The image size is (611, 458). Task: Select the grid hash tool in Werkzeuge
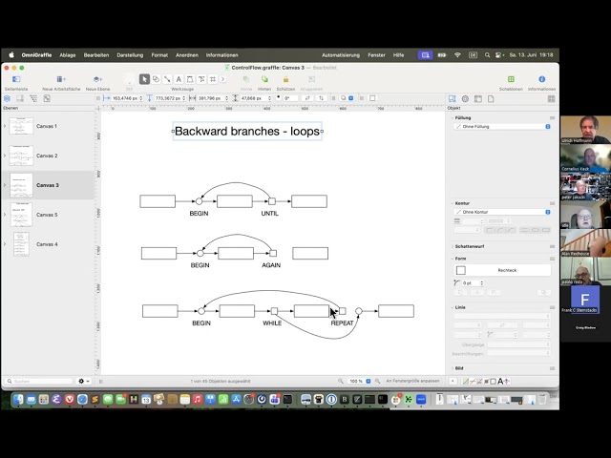213,79
